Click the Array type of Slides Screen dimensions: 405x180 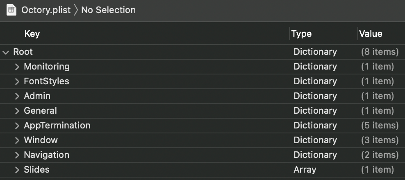[305, 169]
